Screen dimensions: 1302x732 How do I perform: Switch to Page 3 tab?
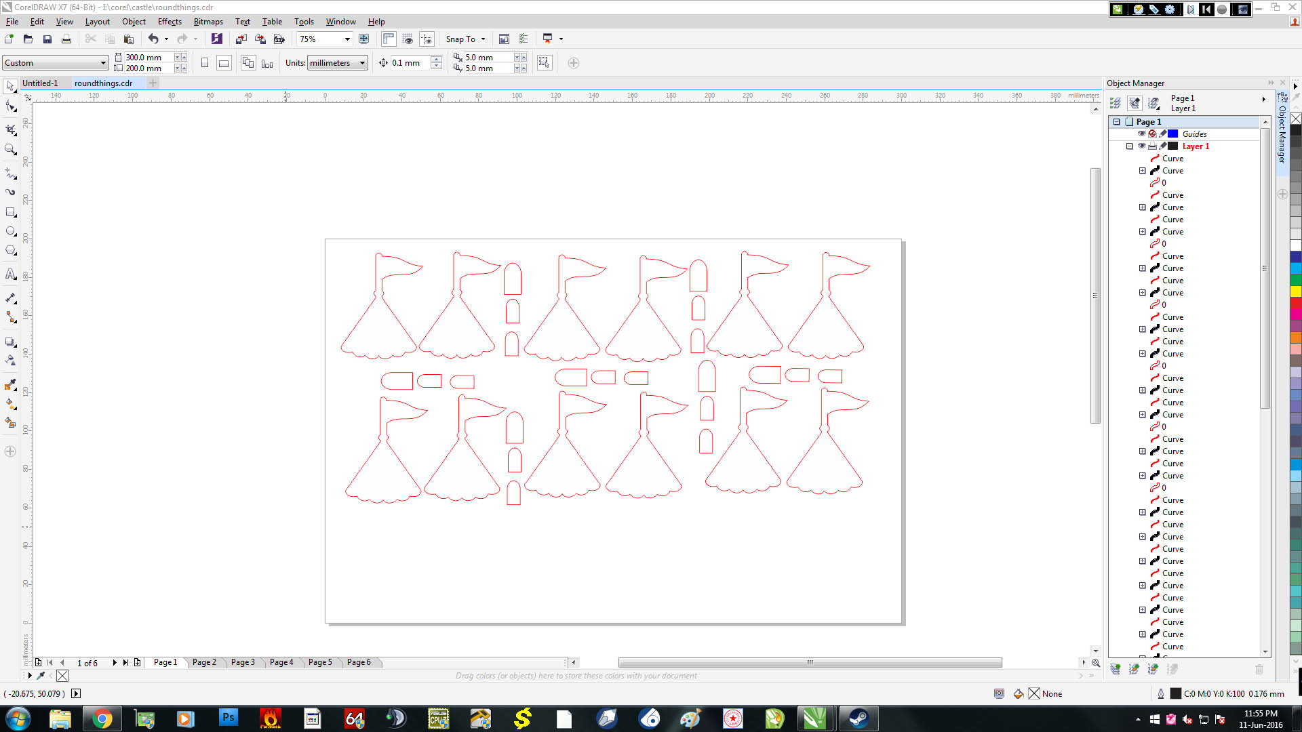coord(242,662)
